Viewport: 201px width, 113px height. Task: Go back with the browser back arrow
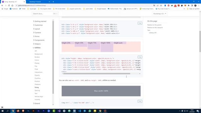click(2, 6)
